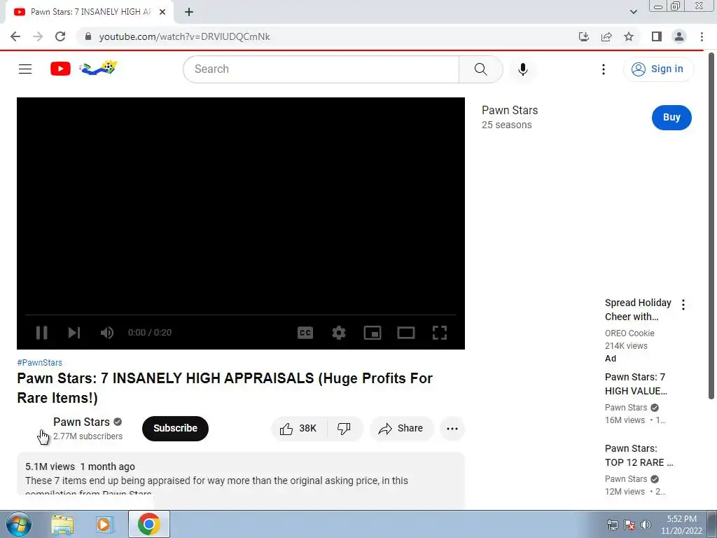Click Chrome taskbar icon
Viewport: 717px width, 538px height.
[148, 524]
